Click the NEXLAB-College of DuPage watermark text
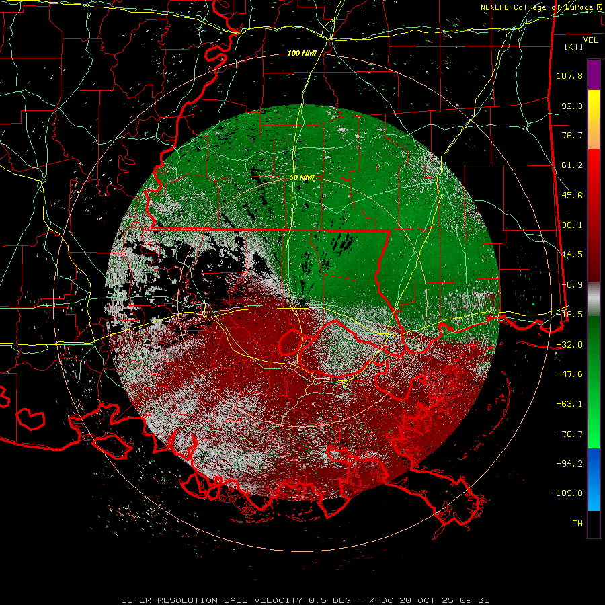The width and height of the screenshot is (605, 605). point(542,7)
